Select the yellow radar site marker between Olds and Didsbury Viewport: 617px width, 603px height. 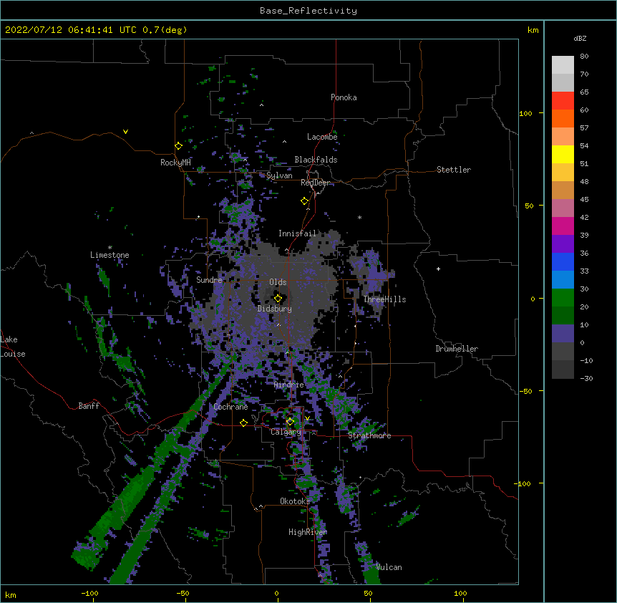click(x=278, y=299)
